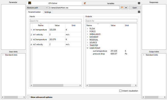Click the orange browse folder icon
The height and width of the screenshot is (100, 167).
[122, 8]
